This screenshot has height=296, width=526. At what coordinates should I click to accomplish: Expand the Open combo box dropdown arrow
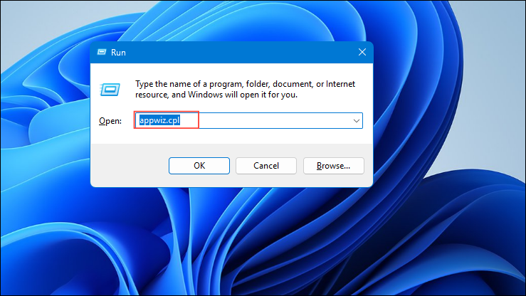click(x=357, y=121)
